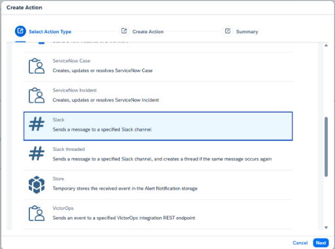Click the Slack threaded hashtag icon
The width and height of the screenshot is (335, 249).
[37, 153]
